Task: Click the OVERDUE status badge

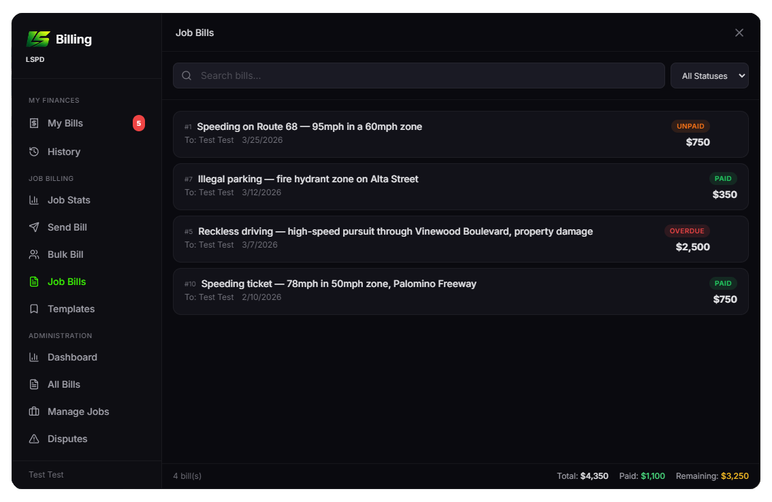Action: [687, 231]
